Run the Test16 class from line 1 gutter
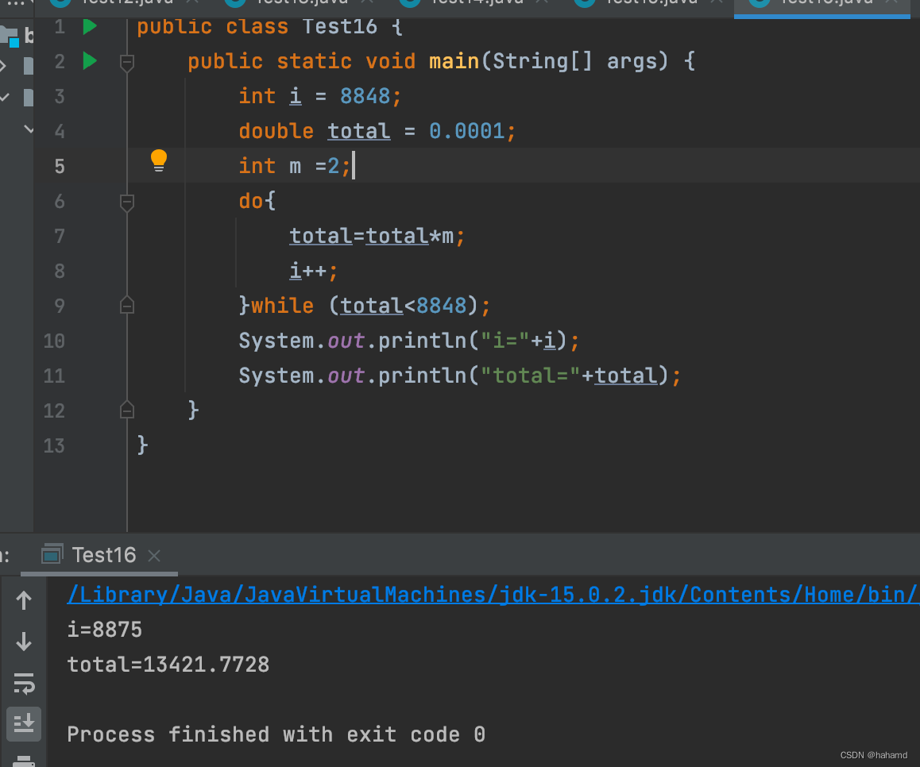Viewport: 920px width, 767px height. tap(89, 26)
